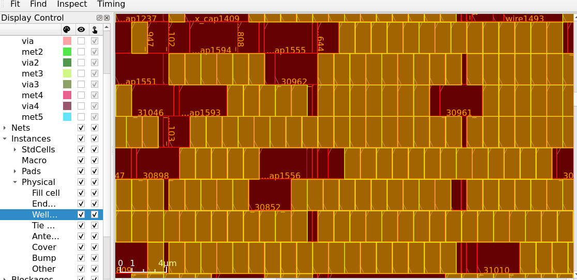Select the Fill cell tree item

click(x=45, y=193)
